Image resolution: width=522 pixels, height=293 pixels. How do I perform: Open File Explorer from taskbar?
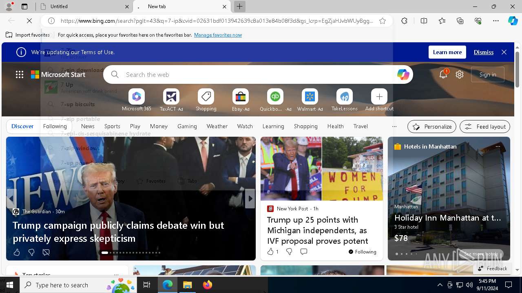pos(188,285)
